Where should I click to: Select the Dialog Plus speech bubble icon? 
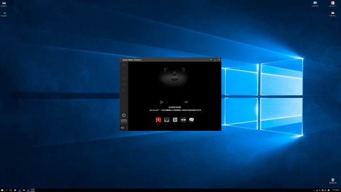click(x=191, y=119)
